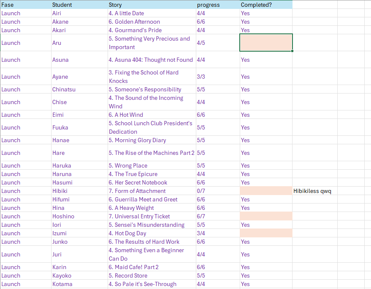371x289 pixels.
Task: Select the student cell 'Izumi'
Action: [79, 233]
